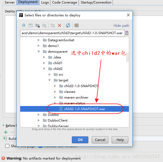This screenshot has height=162, width=163.
Task: Expand the demo1 folder
Action: pos(39,46)
